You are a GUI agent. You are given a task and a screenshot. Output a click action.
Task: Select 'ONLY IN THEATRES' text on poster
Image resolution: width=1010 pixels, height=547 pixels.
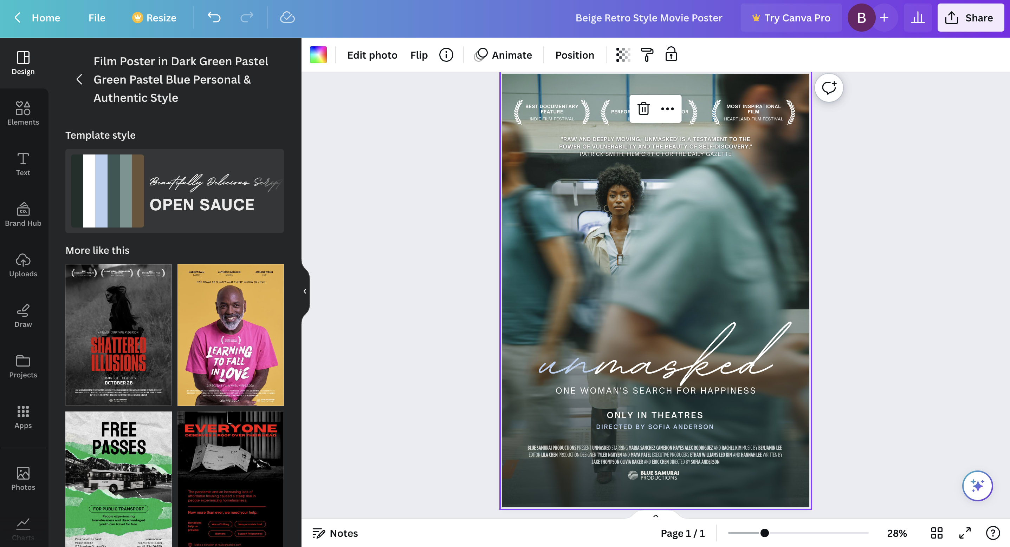pos(655,415)
